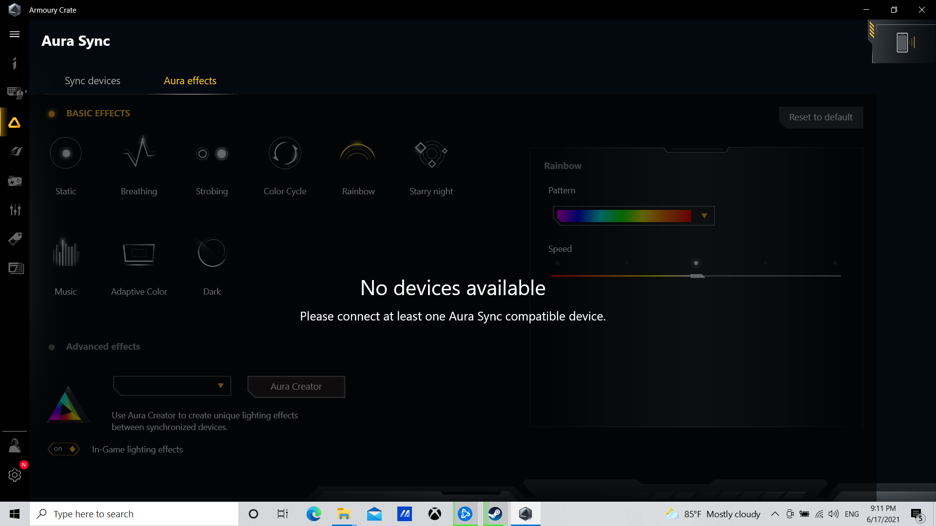
Task: Open the hamburger menu in the sidebar
Action: [15, 34]
